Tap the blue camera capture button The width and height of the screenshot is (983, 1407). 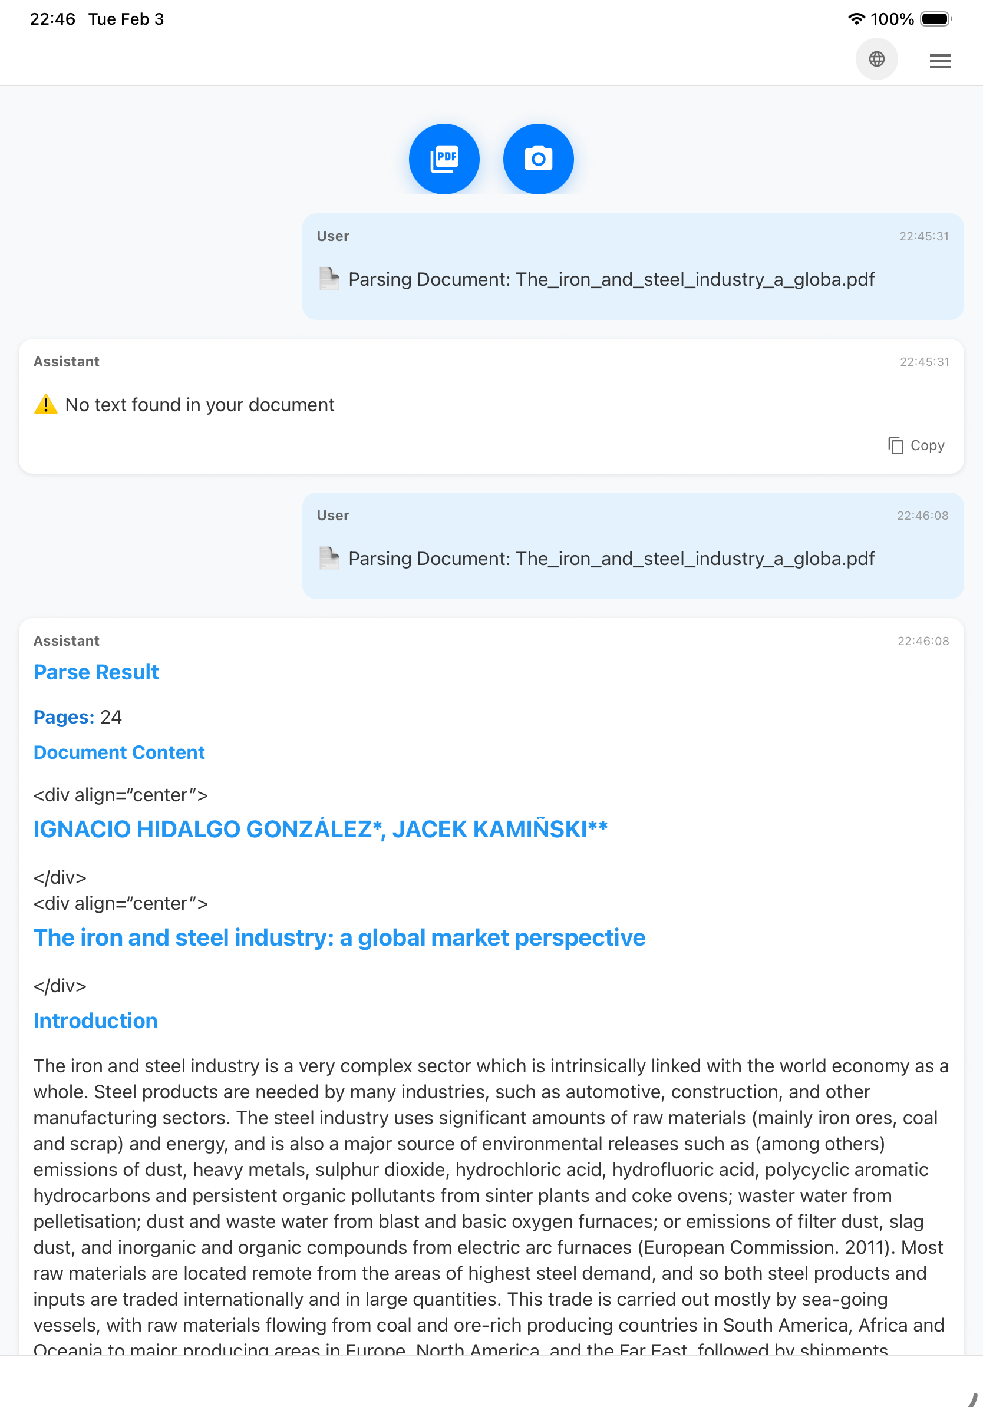(538, 159)
